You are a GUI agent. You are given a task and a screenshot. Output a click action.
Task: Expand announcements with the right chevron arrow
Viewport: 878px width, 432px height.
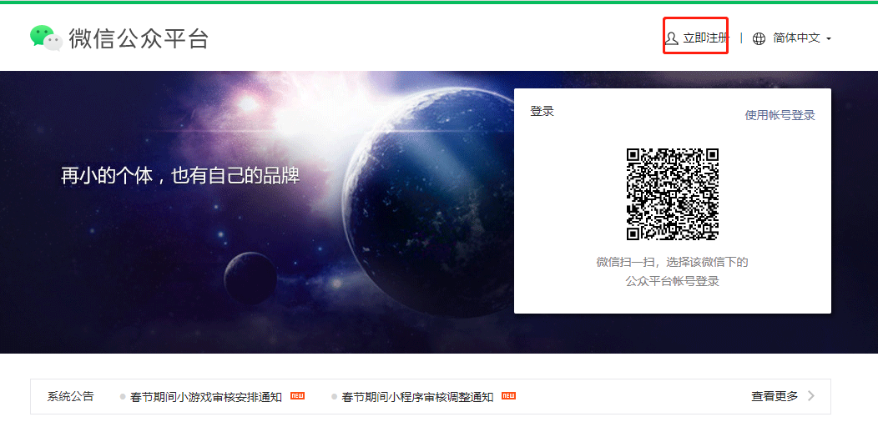click(811, 396)
